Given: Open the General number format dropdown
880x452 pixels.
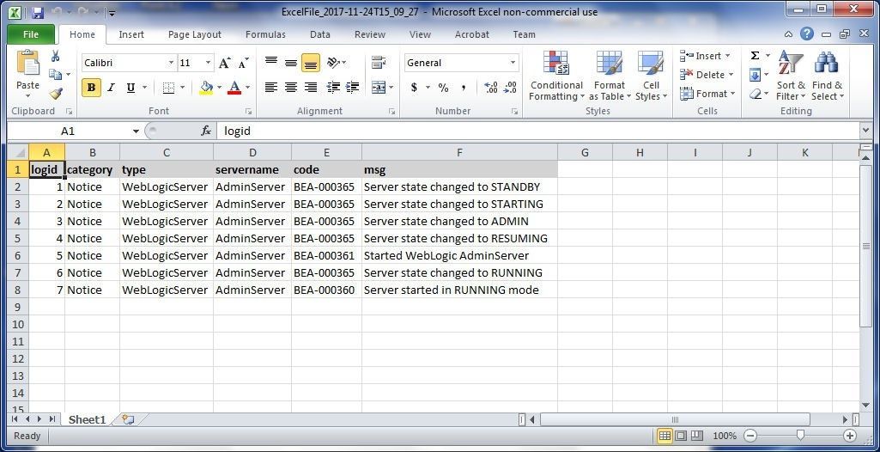Looking at the screenshot, I should [513, 63].
